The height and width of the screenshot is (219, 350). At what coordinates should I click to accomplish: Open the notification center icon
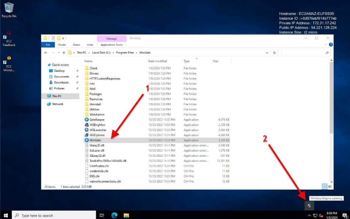[x=345, y=216]
